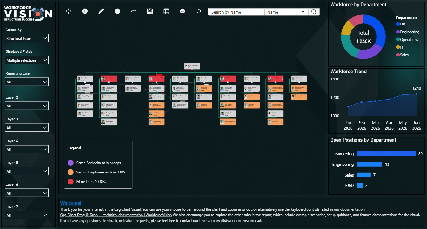The image size is (427, 229).
Task: Open the table grid view icon
Action: pos(166,11)
